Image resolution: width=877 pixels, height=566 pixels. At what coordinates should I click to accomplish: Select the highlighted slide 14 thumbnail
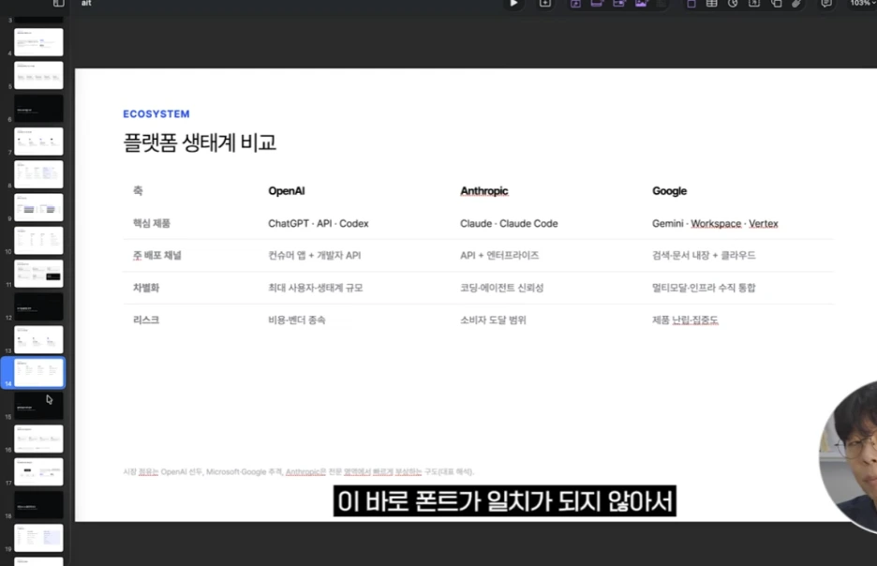[x=38, y=372]
